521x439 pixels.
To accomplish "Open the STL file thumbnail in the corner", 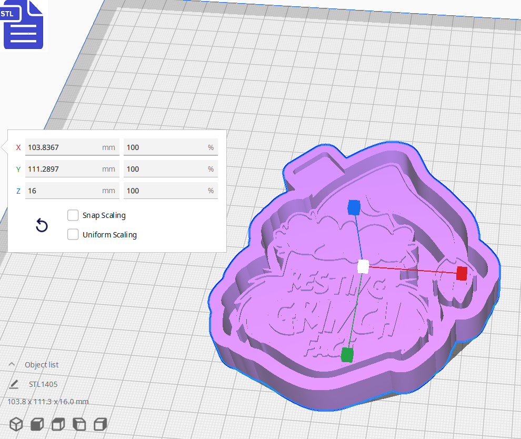I will pos(23,25).
